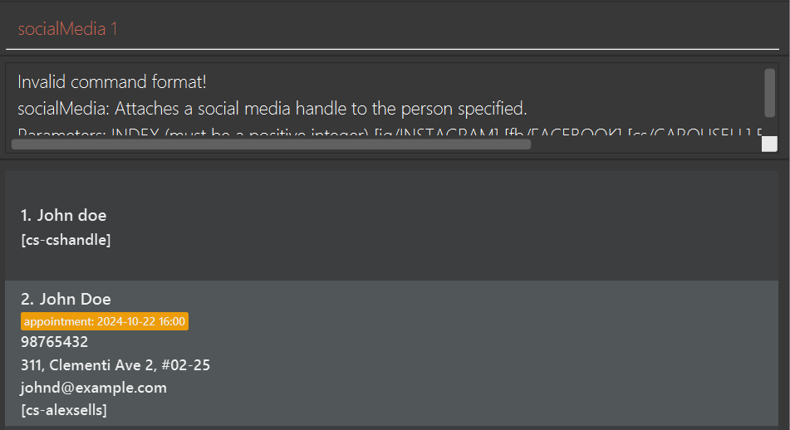The width and height of the screenshot is (790, 430).
Task: Click the socialMedia description line in results
Action: coord(272,108)
